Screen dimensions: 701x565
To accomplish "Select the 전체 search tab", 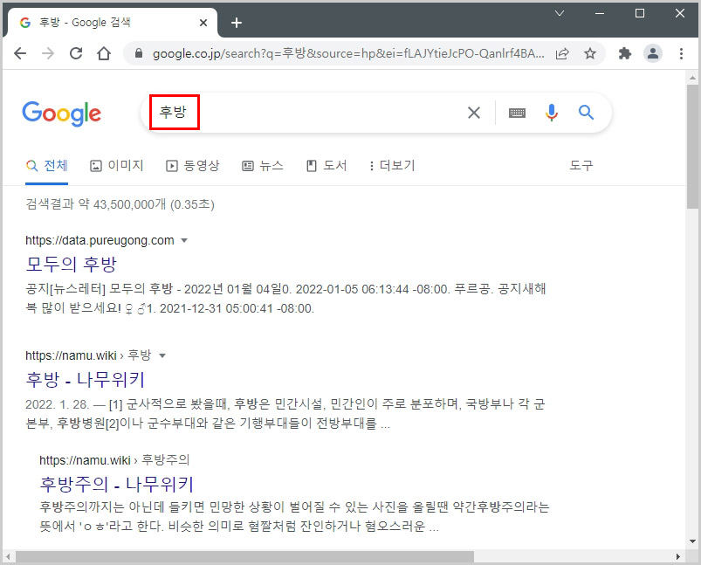I will (x=47, y=166).
